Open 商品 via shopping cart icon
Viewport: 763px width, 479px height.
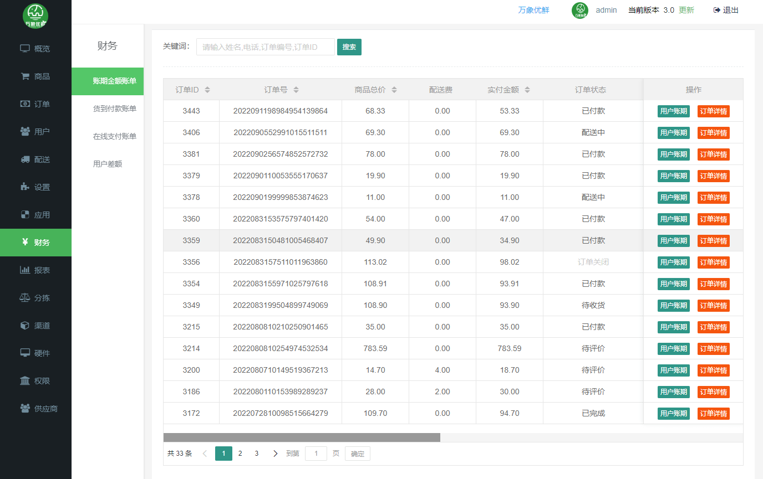tap(25, 76)
